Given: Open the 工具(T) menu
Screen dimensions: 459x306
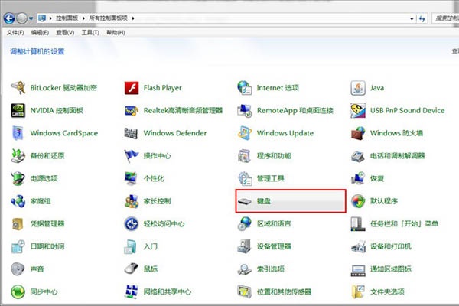Looking at the screenshot, I should click(90, 32).
